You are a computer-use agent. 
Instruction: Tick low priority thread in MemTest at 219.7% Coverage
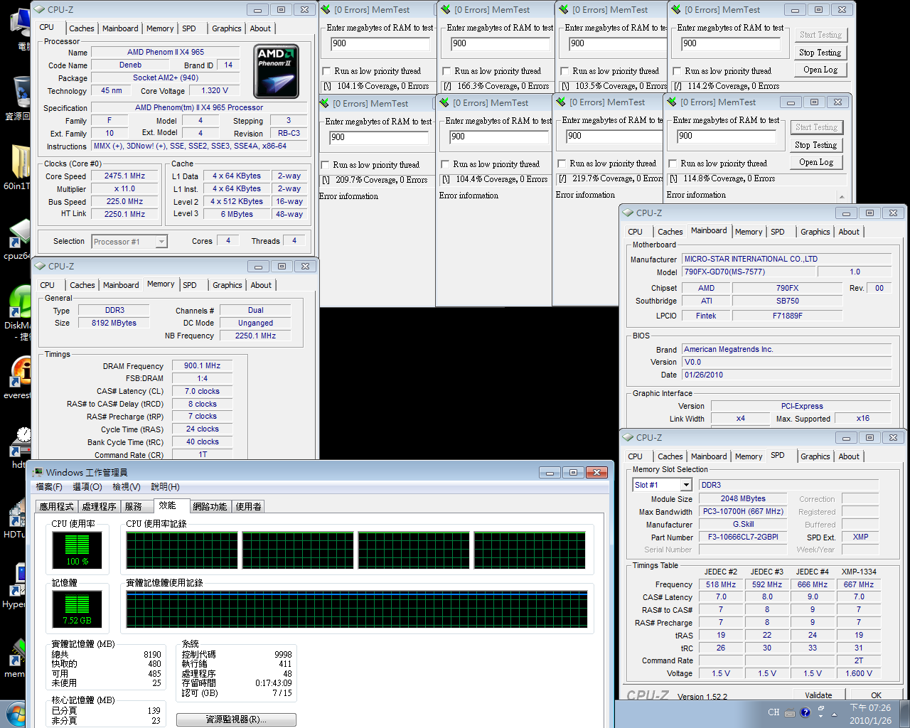click(562, 164)
